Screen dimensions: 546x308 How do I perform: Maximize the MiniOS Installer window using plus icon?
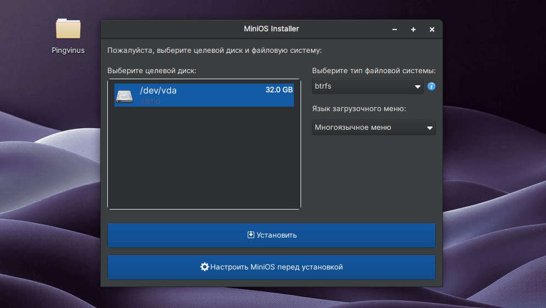(x=413, y=29)
